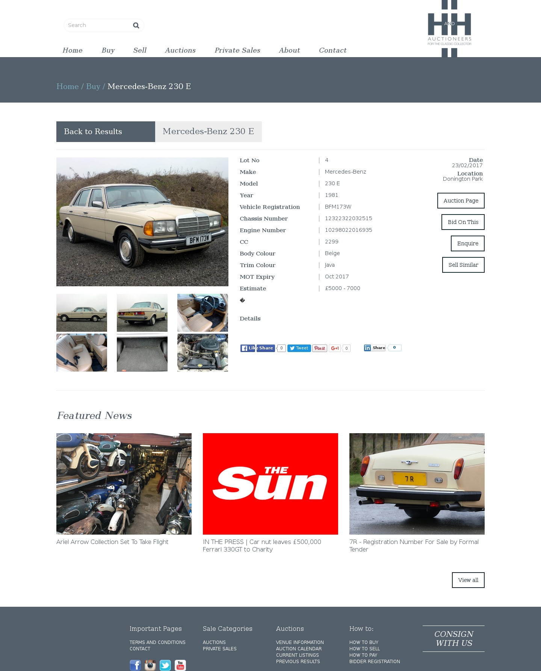Open The Sun news image
541x671 pixels.
tap(270, 484)
